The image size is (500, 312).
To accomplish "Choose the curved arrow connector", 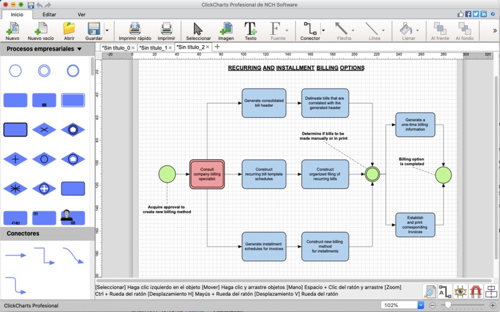I will (x=73, y=255).
